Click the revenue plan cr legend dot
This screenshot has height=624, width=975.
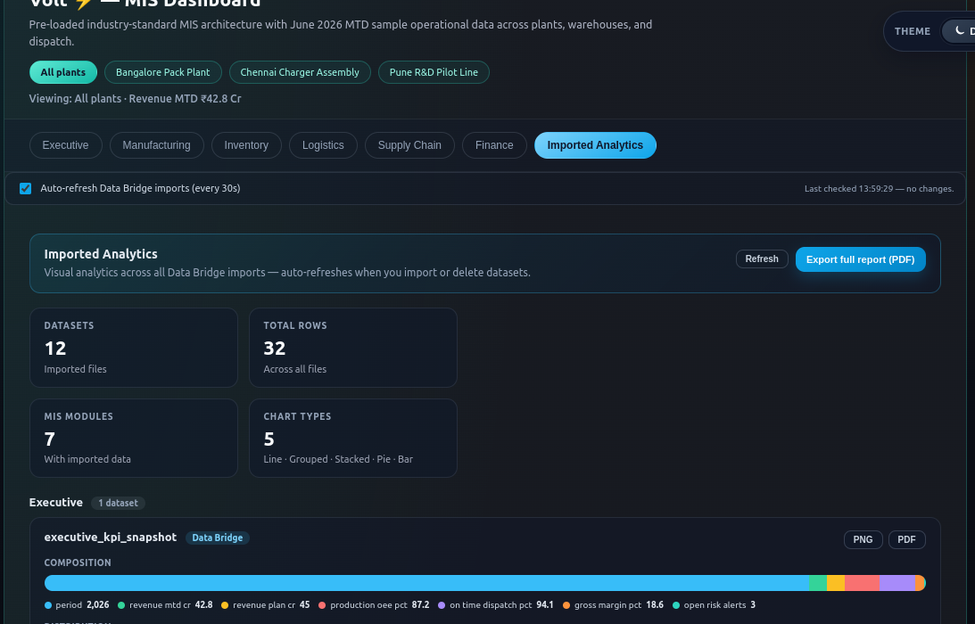pyautogui.click(x=225, y=605)
